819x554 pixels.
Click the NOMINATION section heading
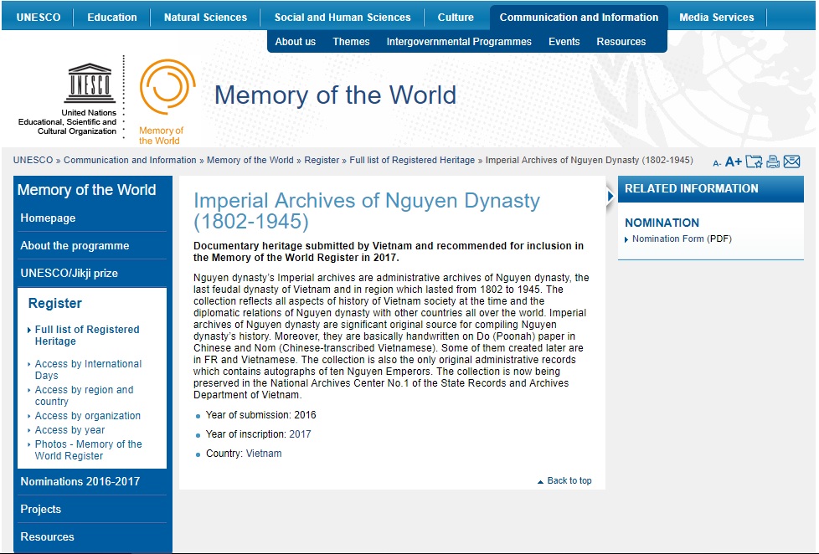[x=662, y=223]
